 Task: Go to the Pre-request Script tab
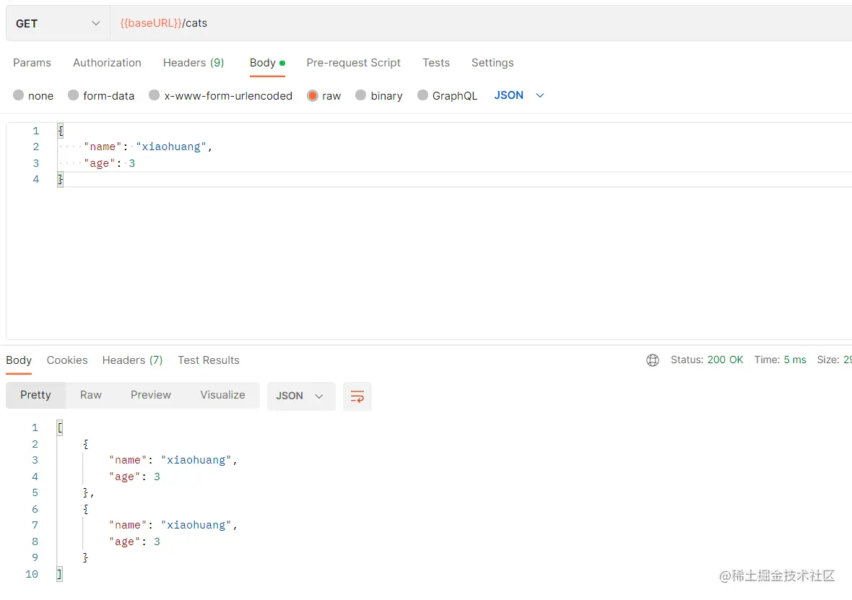pos(353,63)
